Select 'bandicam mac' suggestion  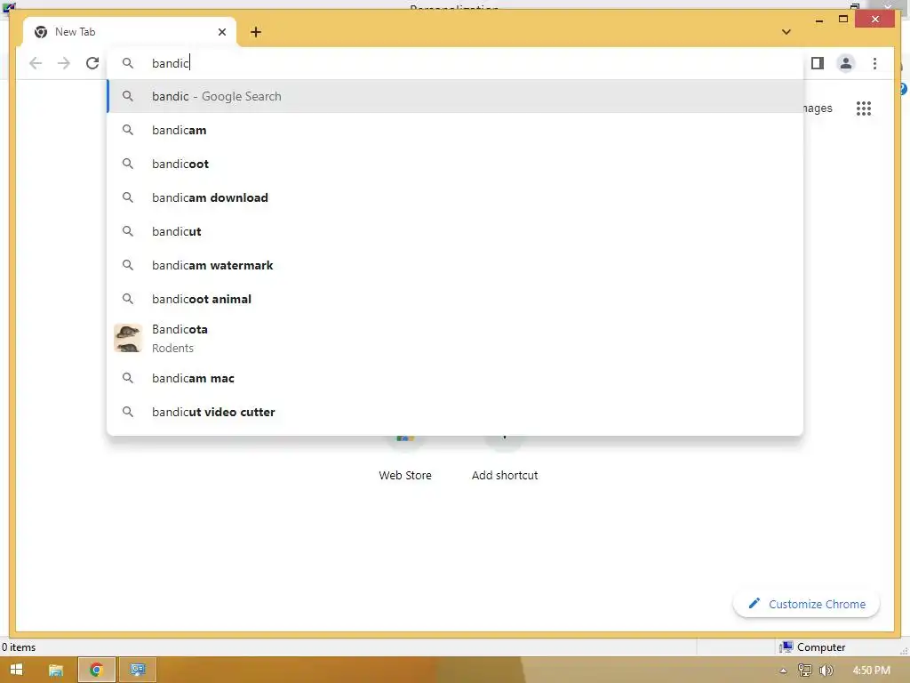[456, 378]
